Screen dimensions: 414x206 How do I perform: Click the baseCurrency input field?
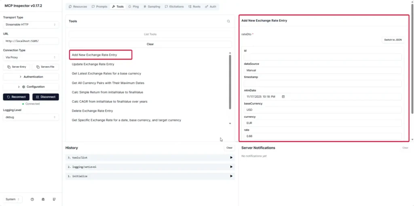[322, 110]
